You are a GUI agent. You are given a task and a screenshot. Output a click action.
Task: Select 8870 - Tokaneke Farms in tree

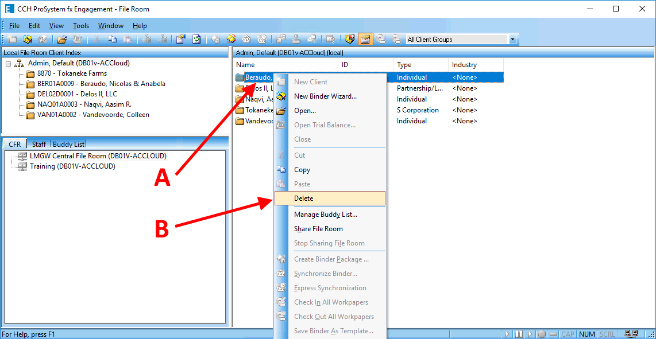(x=72, y=73)
